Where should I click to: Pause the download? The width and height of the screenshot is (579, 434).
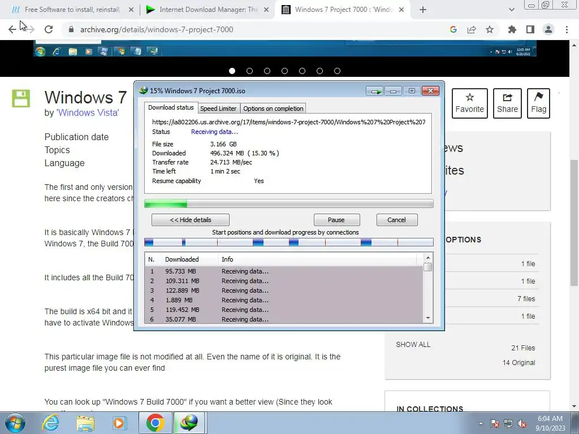point(336,220)
